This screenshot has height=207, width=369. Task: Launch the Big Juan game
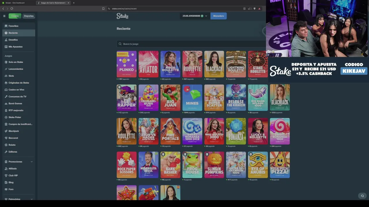tap(170, 98)
